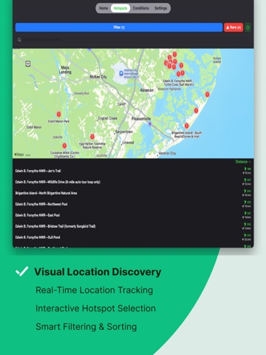This screenshot has height=355, width=266.
Task: Select the Estell Manor Park map pin
Action: coord(58,114)
